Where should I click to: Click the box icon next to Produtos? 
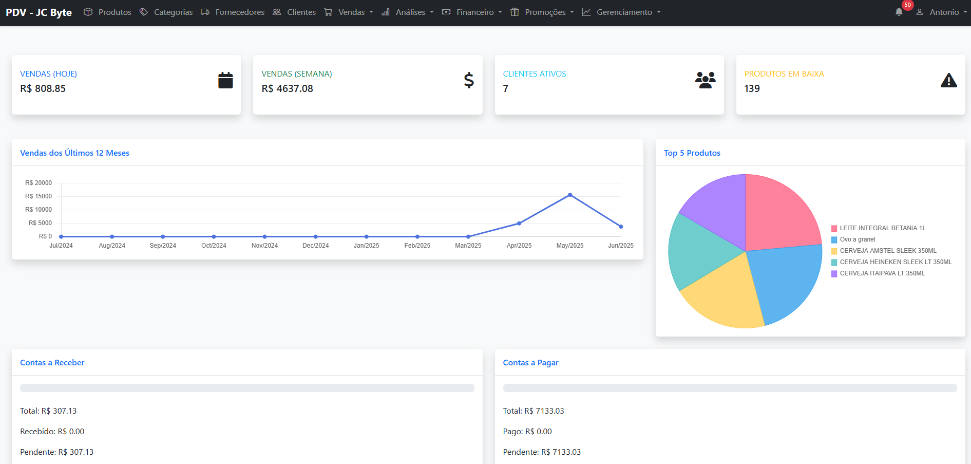point(88,12)
